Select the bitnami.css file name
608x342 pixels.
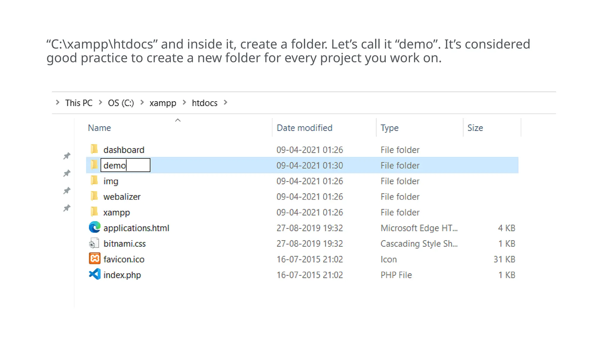124,244
